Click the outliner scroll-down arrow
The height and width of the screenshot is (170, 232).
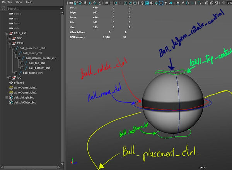62,164
